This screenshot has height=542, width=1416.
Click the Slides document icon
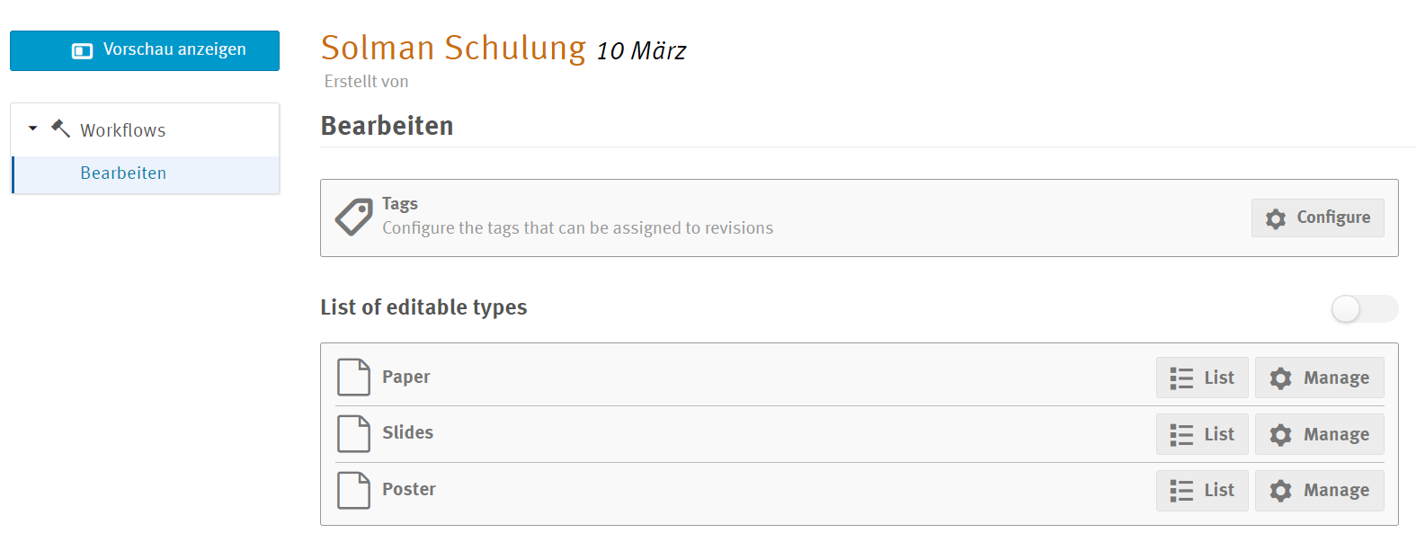(353, 434)
